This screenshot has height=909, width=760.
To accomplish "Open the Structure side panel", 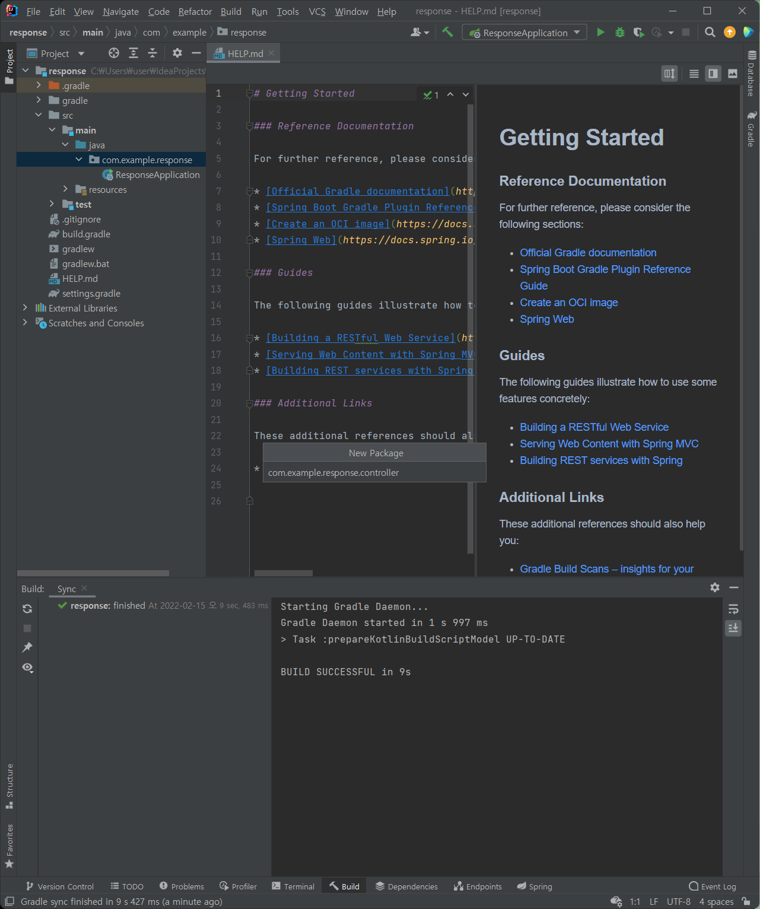I will pos(9,786).
